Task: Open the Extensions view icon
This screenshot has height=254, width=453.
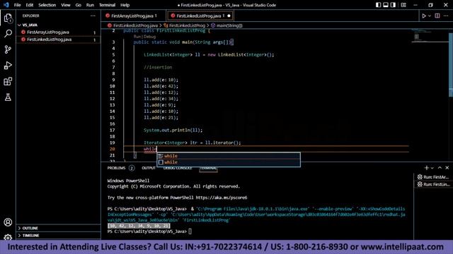Action: tap(8, 82)
